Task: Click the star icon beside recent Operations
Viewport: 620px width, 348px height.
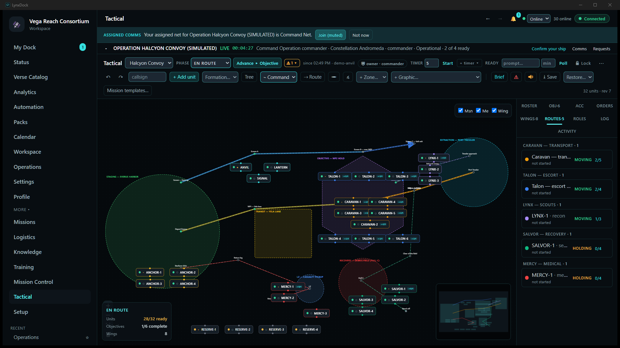Action: [87, 337]
